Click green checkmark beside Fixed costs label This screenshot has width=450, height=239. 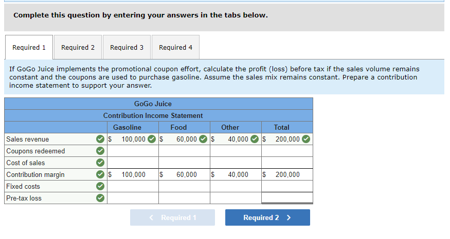coord(100,186)
